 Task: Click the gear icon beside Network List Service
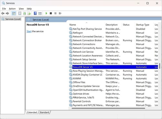(x=70, y=52)
